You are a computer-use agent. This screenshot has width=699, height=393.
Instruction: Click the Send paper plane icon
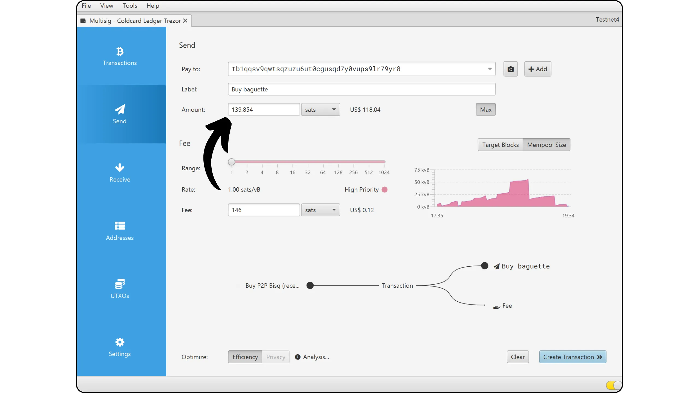click(x=120, y=109)
